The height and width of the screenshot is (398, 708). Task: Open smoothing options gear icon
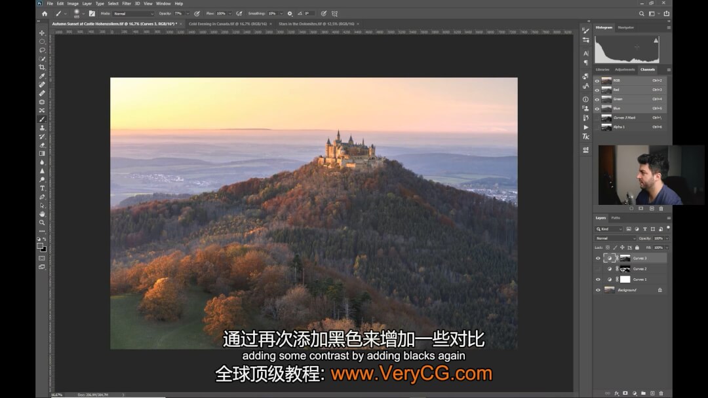coord(290,14)
